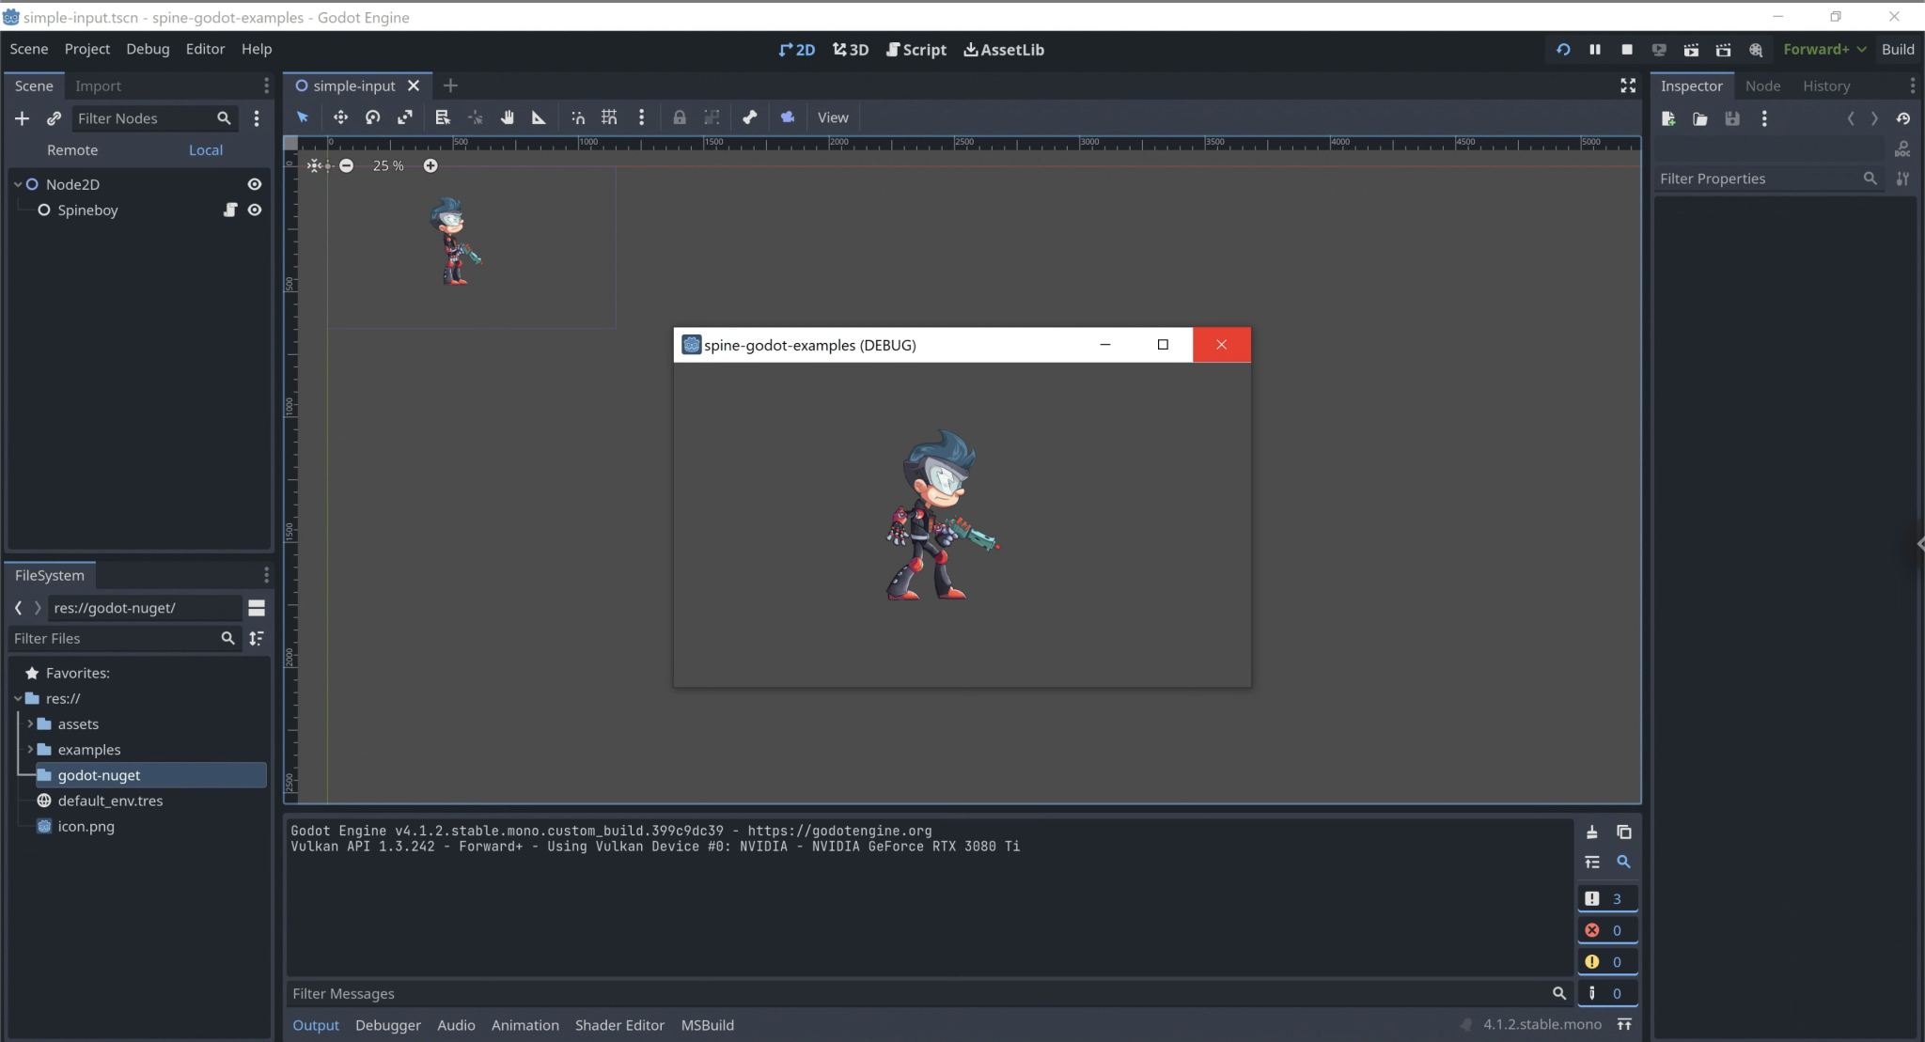This screenshot has height=1042, width=1925.
Task: Click the Build button
Action: tap(1898, 49)
